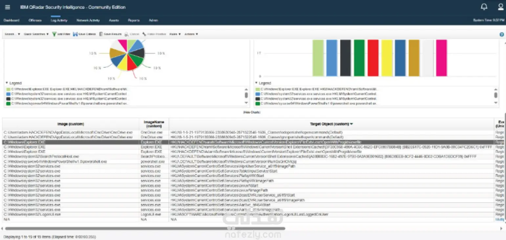Go to the Offenses tab
Viewport: 506px width, 240px height.
tap(35, 20)
